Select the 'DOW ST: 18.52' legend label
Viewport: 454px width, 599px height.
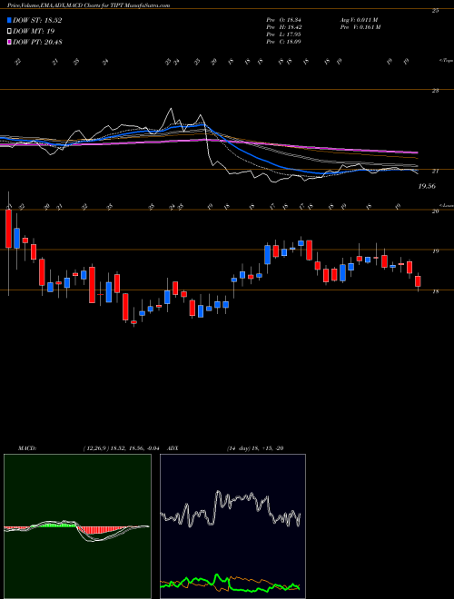pos(37,21)
